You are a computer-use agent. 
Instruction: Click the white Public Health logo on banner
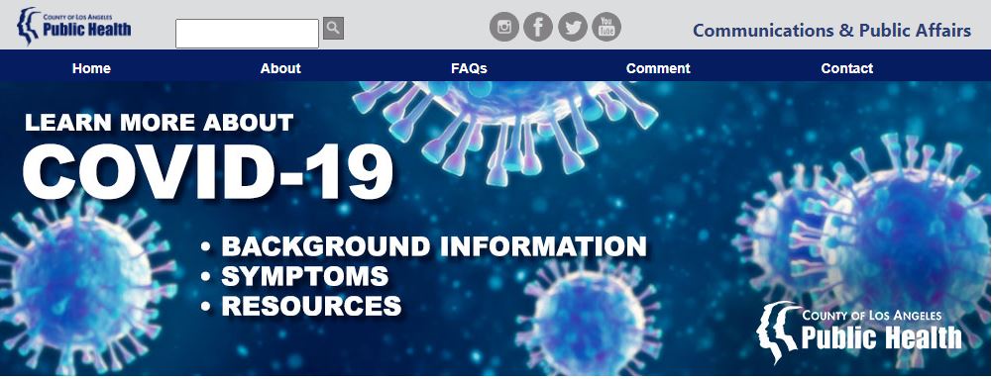tap(859, 332)
